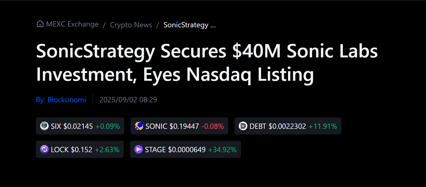Open the LOCK $0.152 price chip

(x=80, y=149)
